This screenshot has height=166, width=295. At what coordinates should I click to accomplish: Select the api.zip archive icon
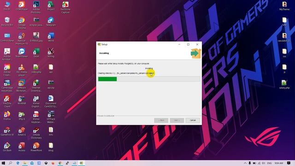coord(51,84)
